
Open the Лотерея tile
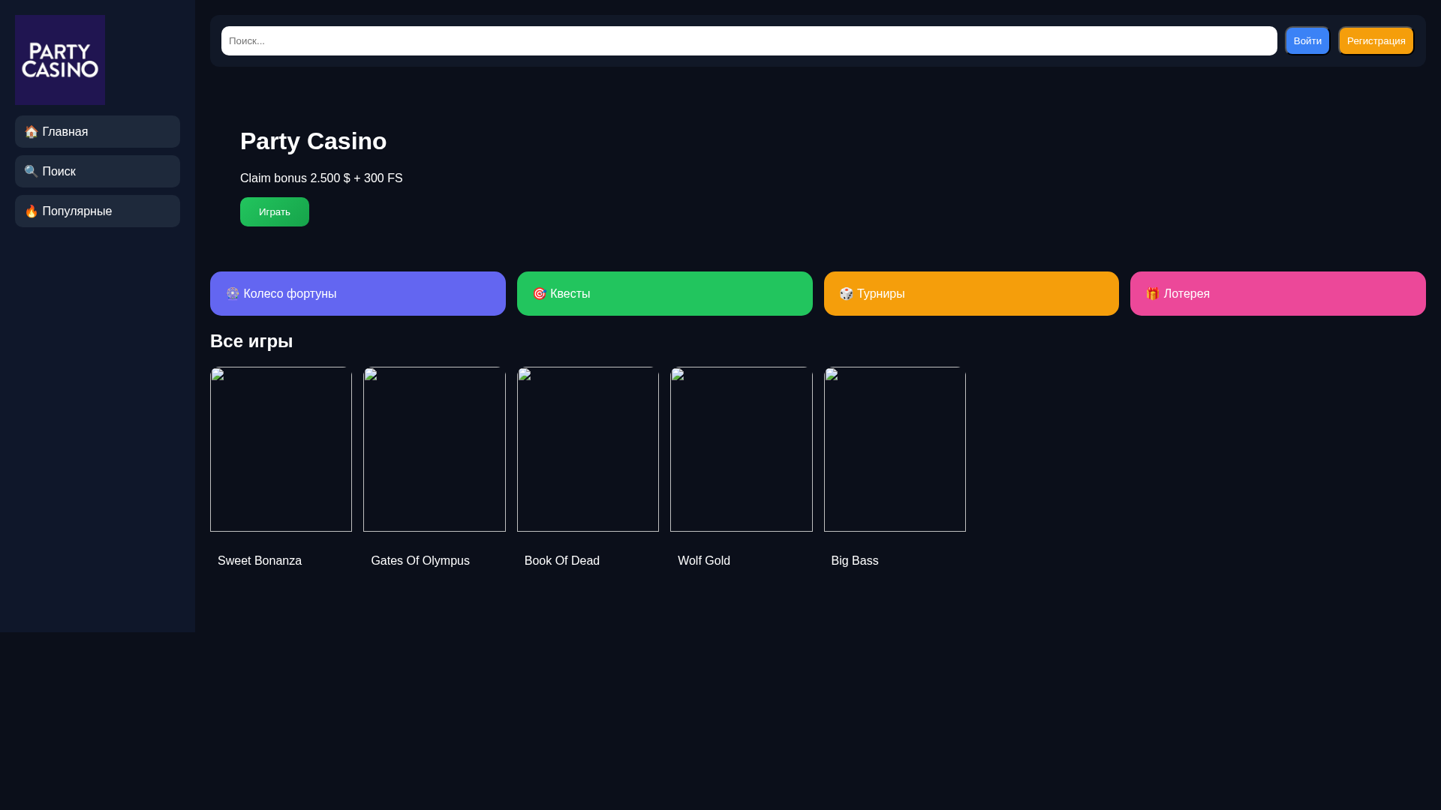click(x=1278, y=293)
